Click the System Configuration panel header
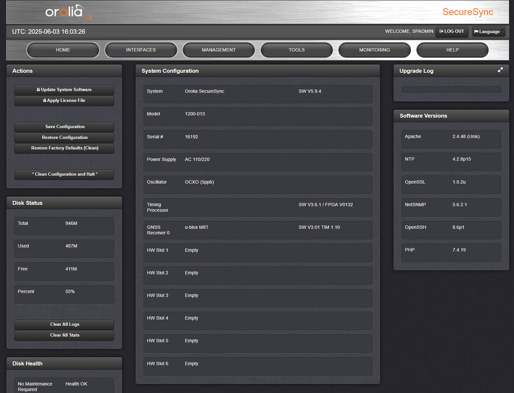 (258, 71)
